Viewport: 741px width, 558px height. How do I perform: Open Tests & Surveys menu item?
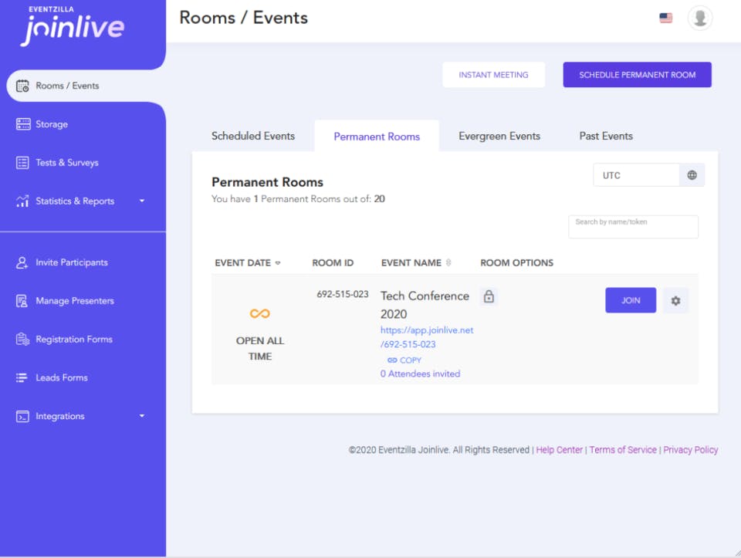coord(67,163)
